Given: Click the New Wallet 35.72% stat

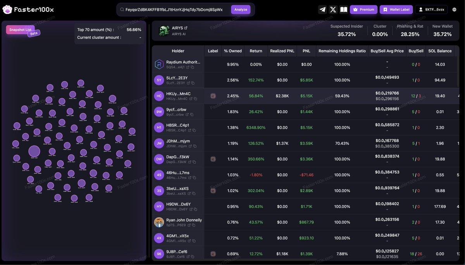Looking at the screenshot, I should point(443,31).
